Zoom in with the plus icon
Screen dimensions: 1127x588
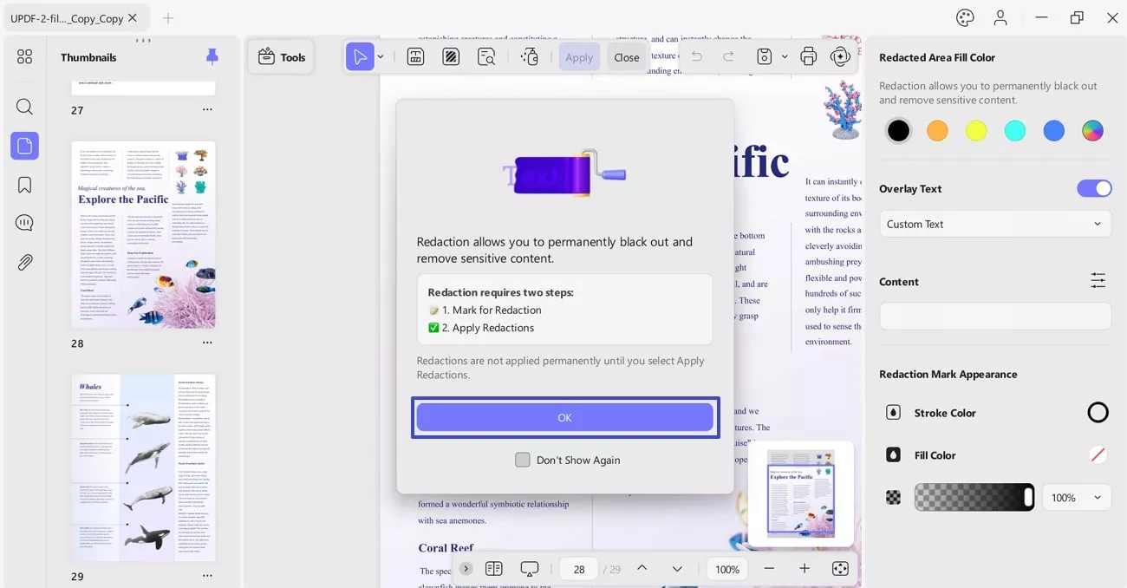pyautogui.click(x=805, y=569)
